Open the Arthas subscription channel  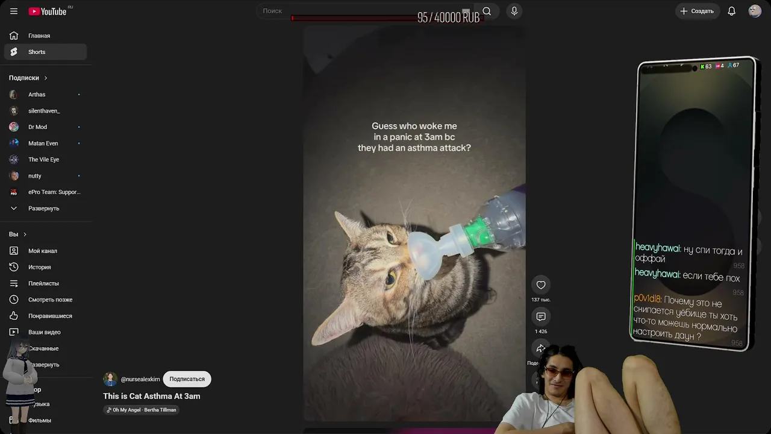click(x=46, y=95)
